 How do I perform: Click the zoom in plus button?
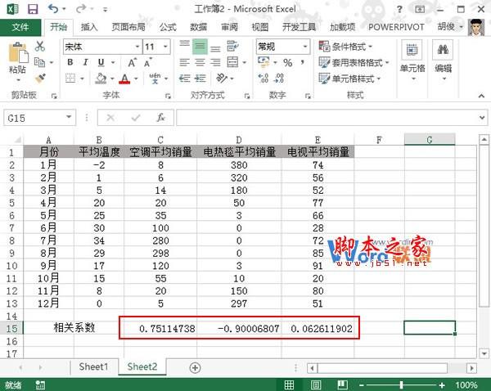[x=442, y=385]
